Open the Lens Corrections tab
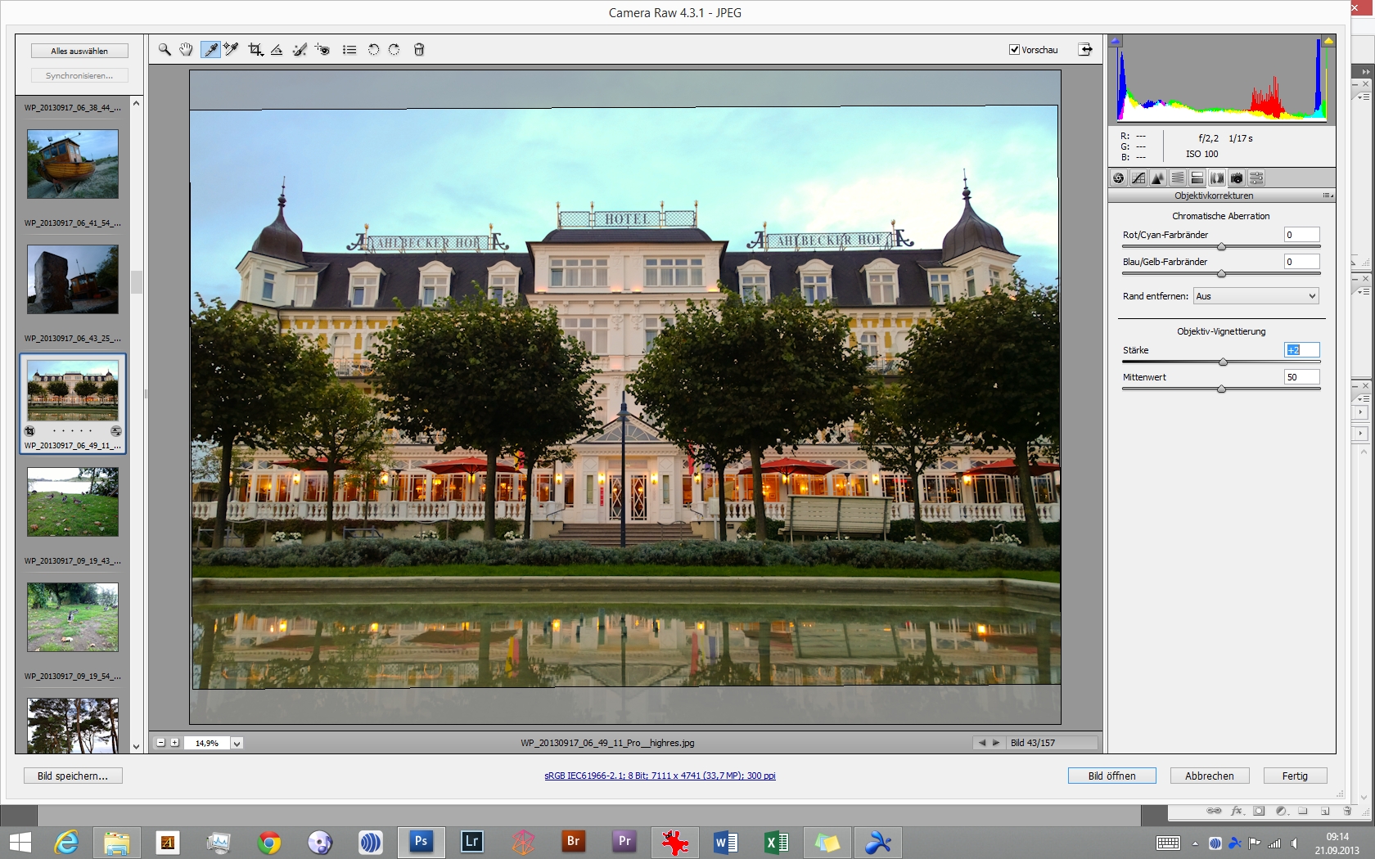The image size is (1375, 859). coord(1217,178)
